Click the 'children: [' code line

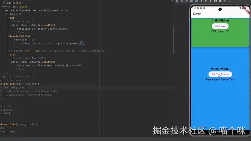14,14
